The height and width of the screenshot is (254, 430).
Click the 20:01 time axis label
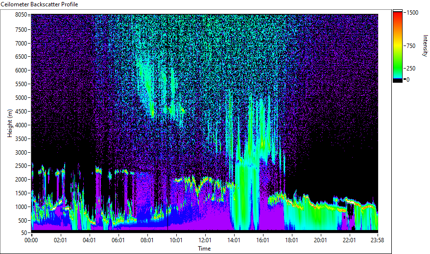(x=320, y=240)
